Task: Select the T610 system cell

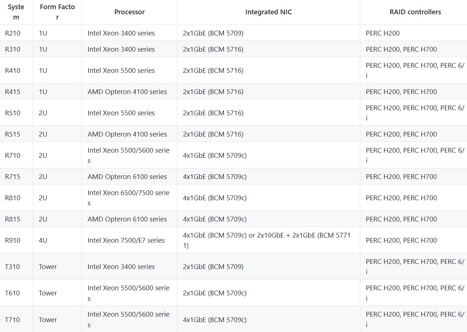Action: click(16, 293)
